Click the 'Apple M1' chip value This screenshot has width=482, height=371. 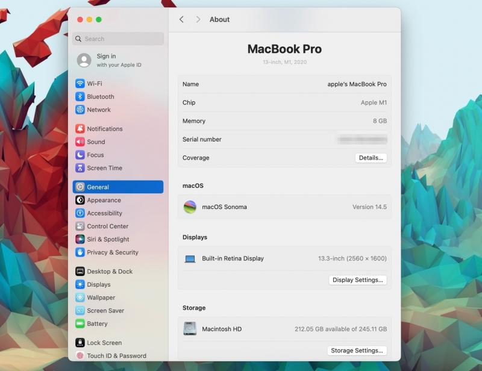coord(374,102)
